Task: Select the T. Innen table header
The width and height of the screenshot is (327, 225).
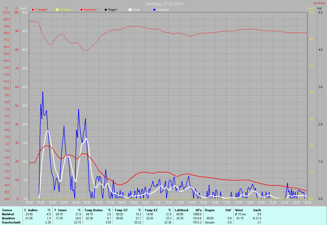Action: [60, 210]
